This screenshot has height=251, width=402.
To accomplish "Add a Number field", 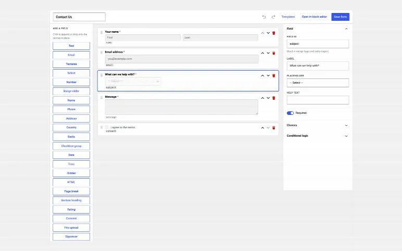I will coord(71,83).
